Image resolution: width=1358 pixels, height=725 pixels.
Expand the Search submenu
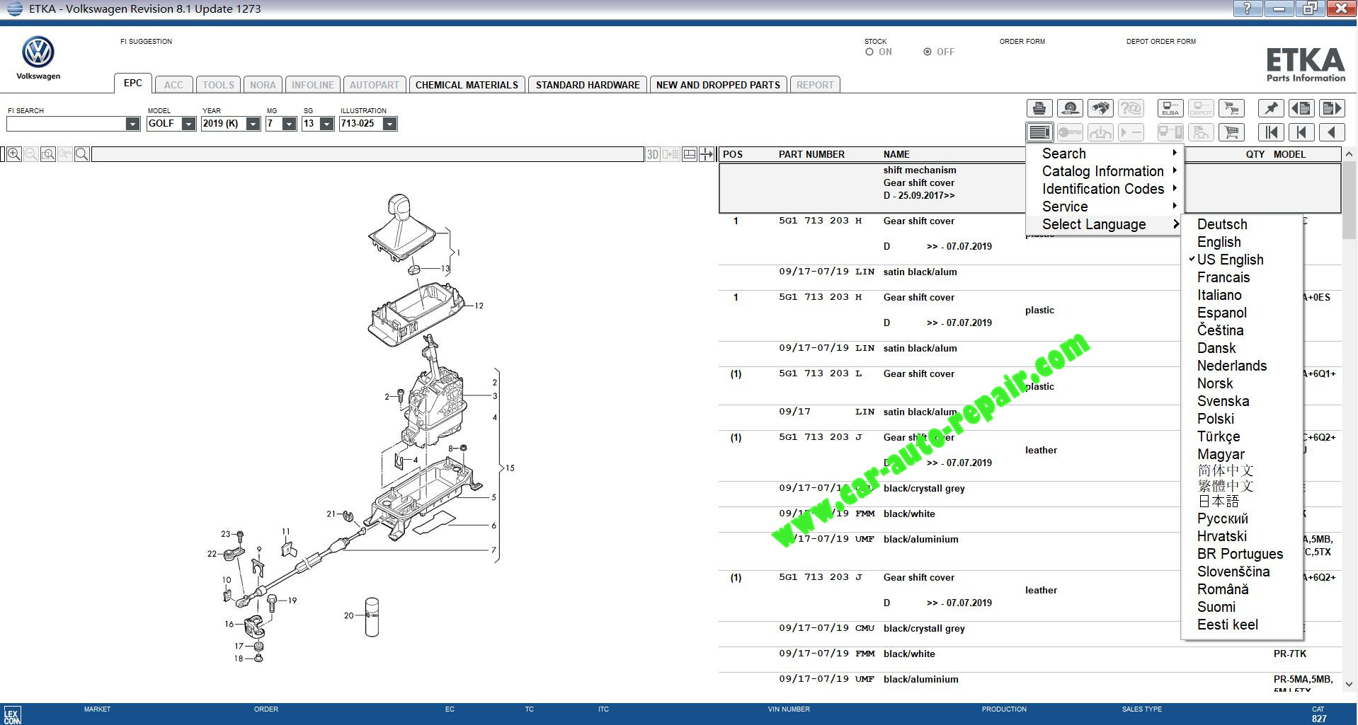[1103, 153]
